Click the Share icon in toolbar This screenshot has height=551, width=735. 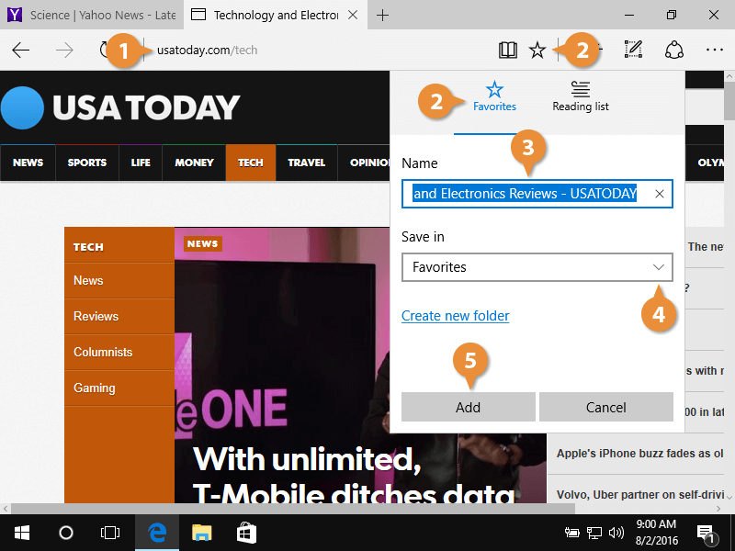(x=674, y=50)
